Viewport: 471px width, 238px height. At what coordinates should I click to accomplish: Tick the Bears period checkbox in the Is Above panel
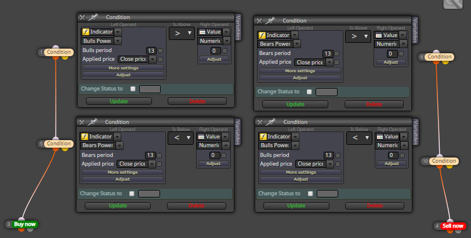click(x=337, y=54)
